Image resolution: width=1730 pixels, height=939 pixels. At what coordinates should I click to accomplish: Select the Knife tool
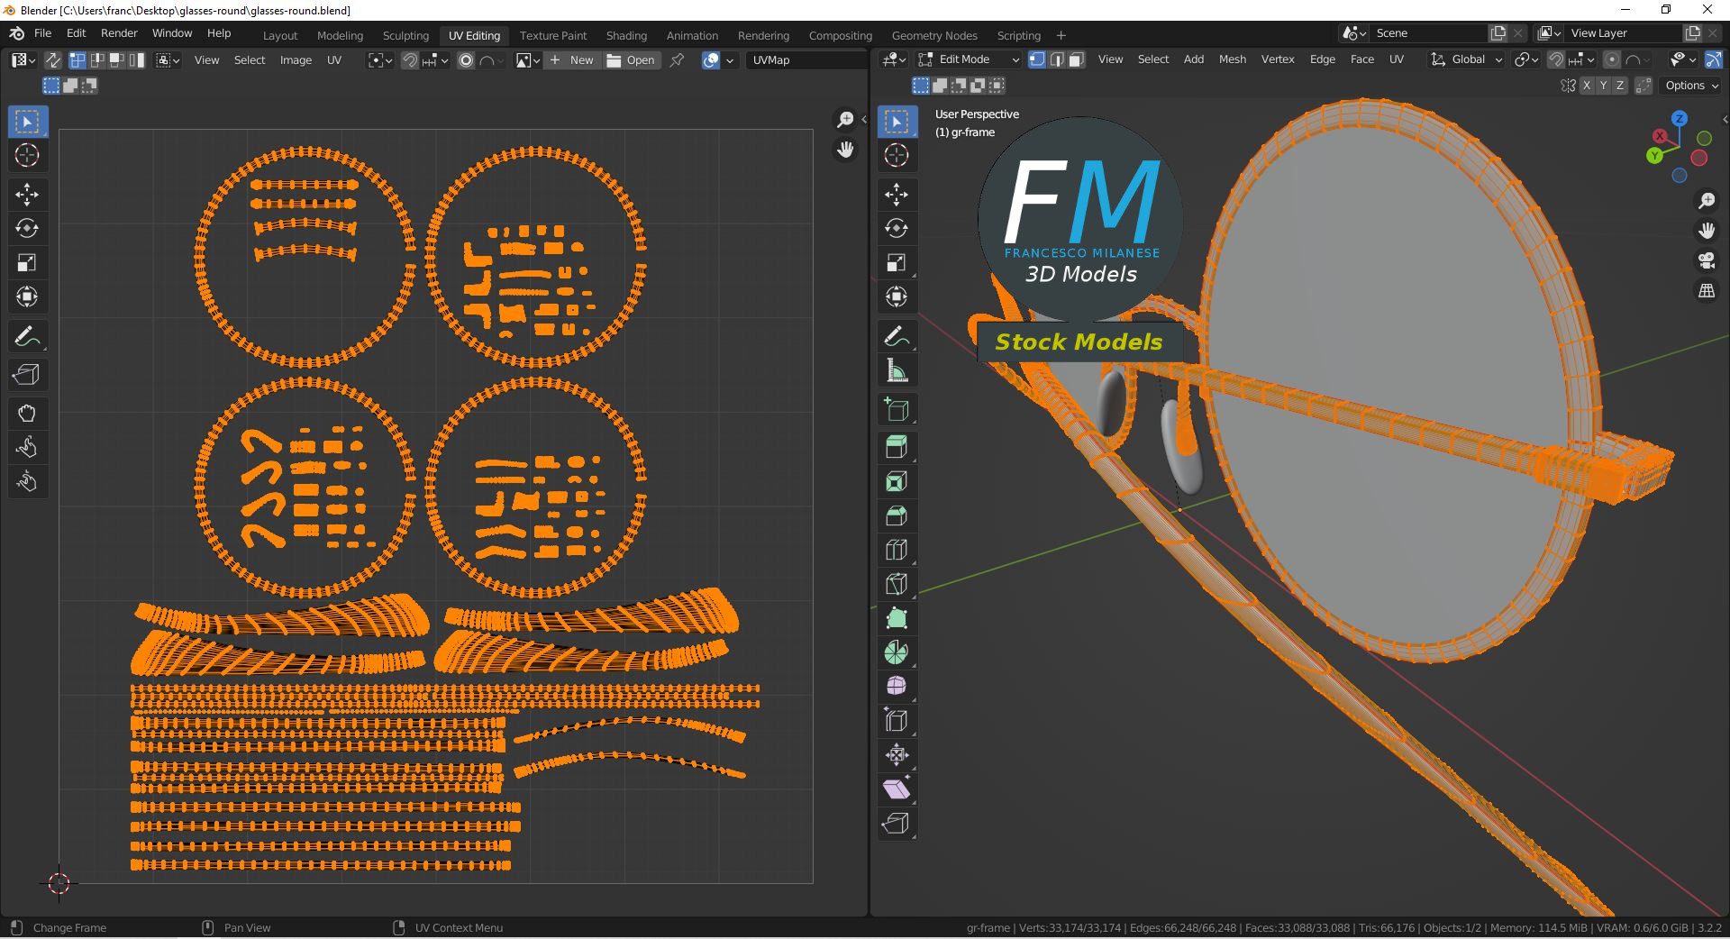pos(897,584)
